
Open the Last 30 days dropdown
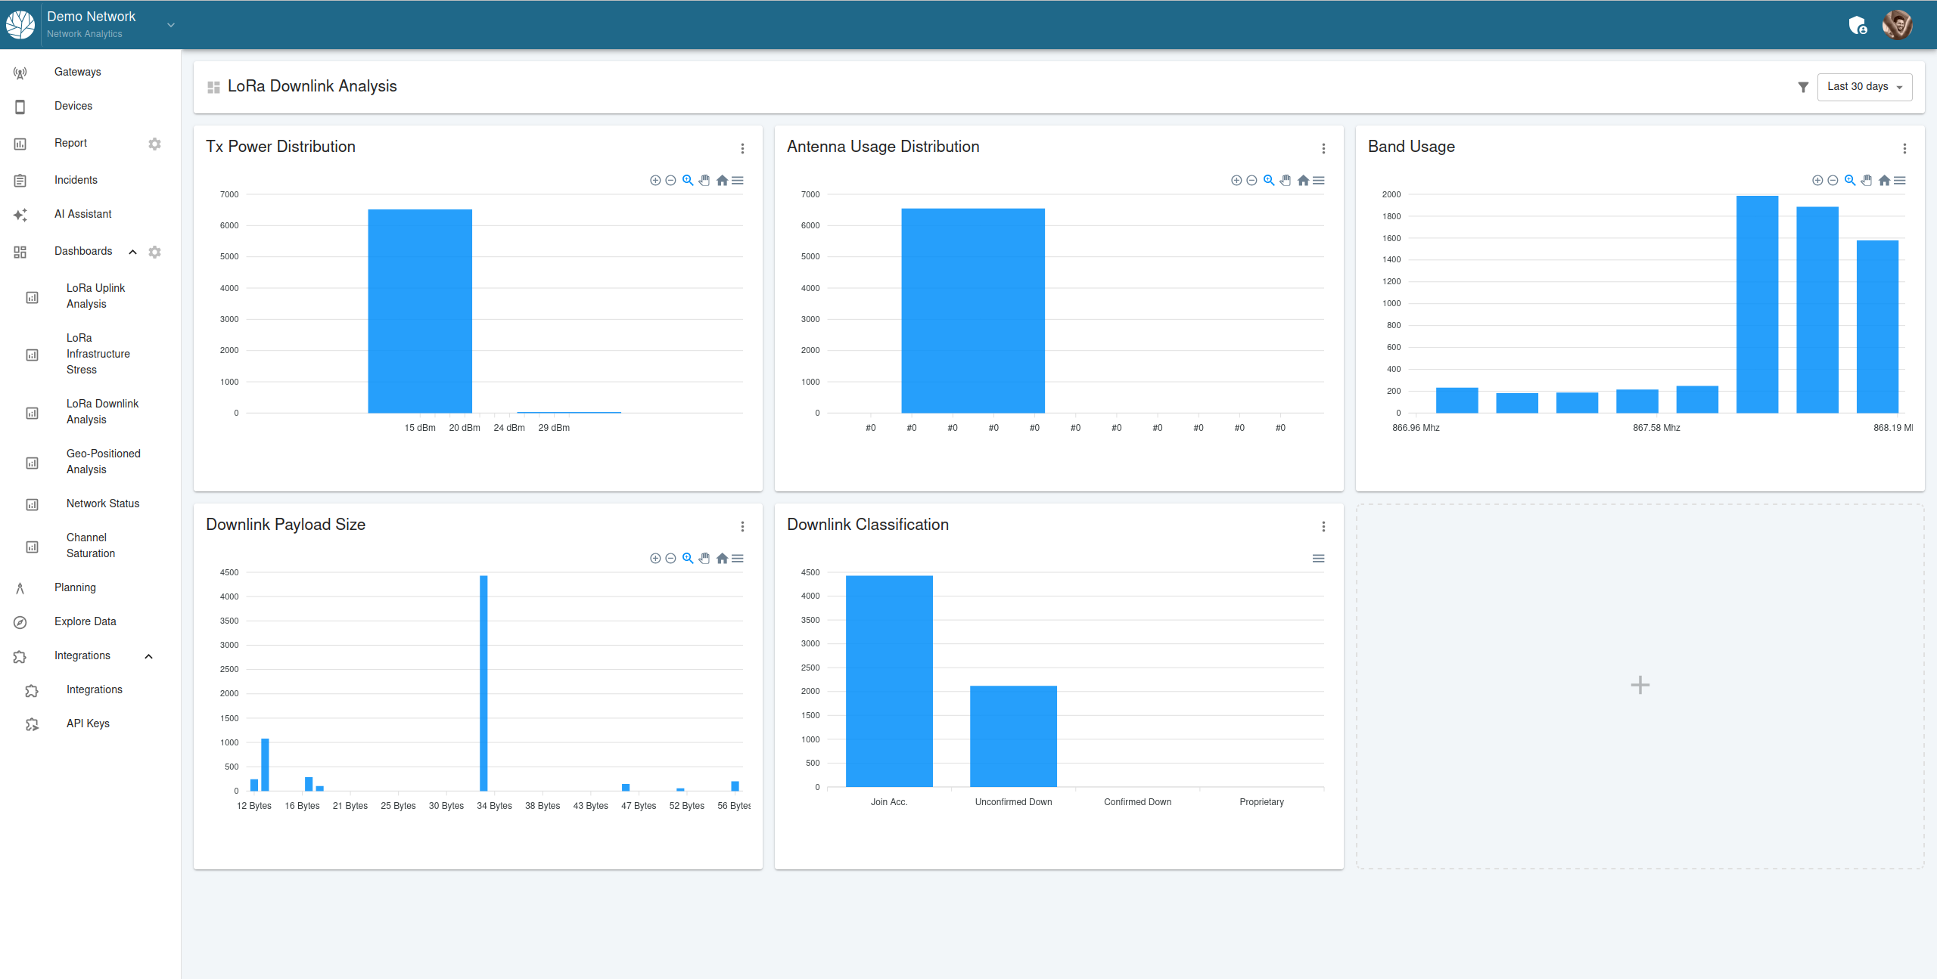[1864, 87]
